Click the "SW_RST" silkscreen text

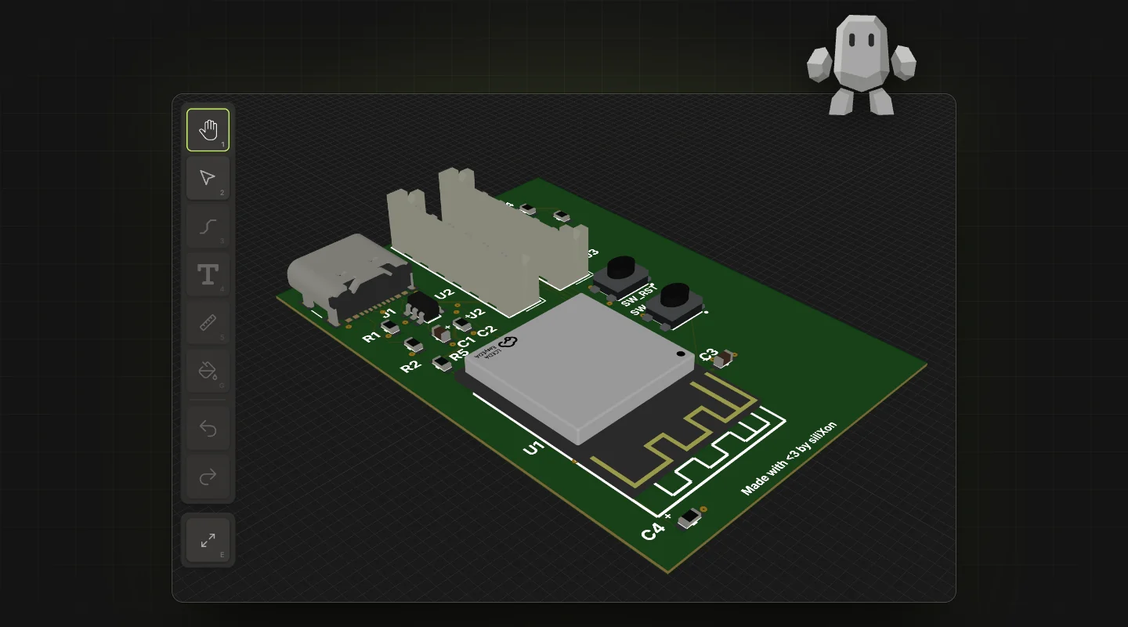click(x=638, y=295)
